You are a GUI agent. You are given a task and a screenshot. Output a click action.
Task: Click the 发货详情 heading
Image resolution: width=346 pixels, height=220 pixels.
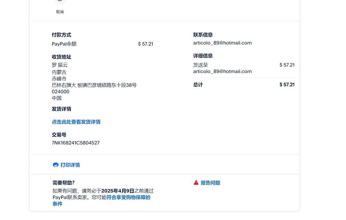(x=61, y=109)
